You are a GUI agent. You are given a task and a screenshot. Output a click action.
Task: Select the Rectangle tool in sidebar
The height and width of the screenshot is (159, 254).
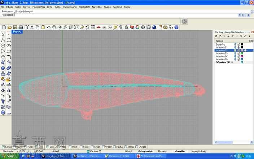9,51
